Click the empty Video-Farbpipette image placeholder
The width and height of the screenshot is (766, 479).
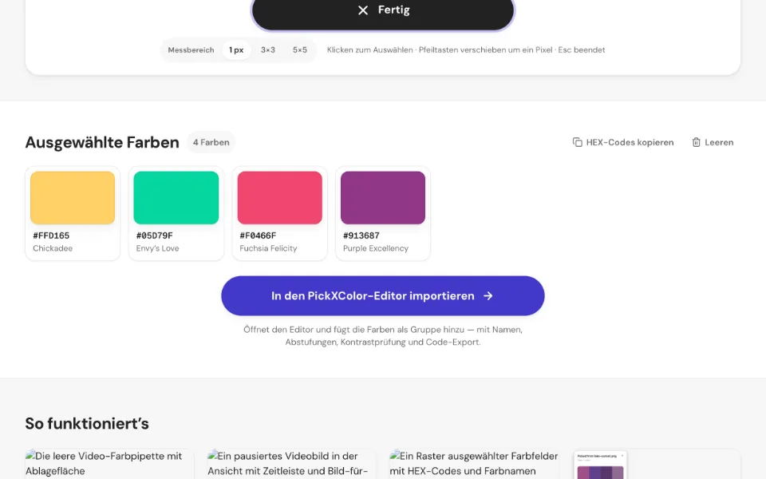click(x=109, y=464)
